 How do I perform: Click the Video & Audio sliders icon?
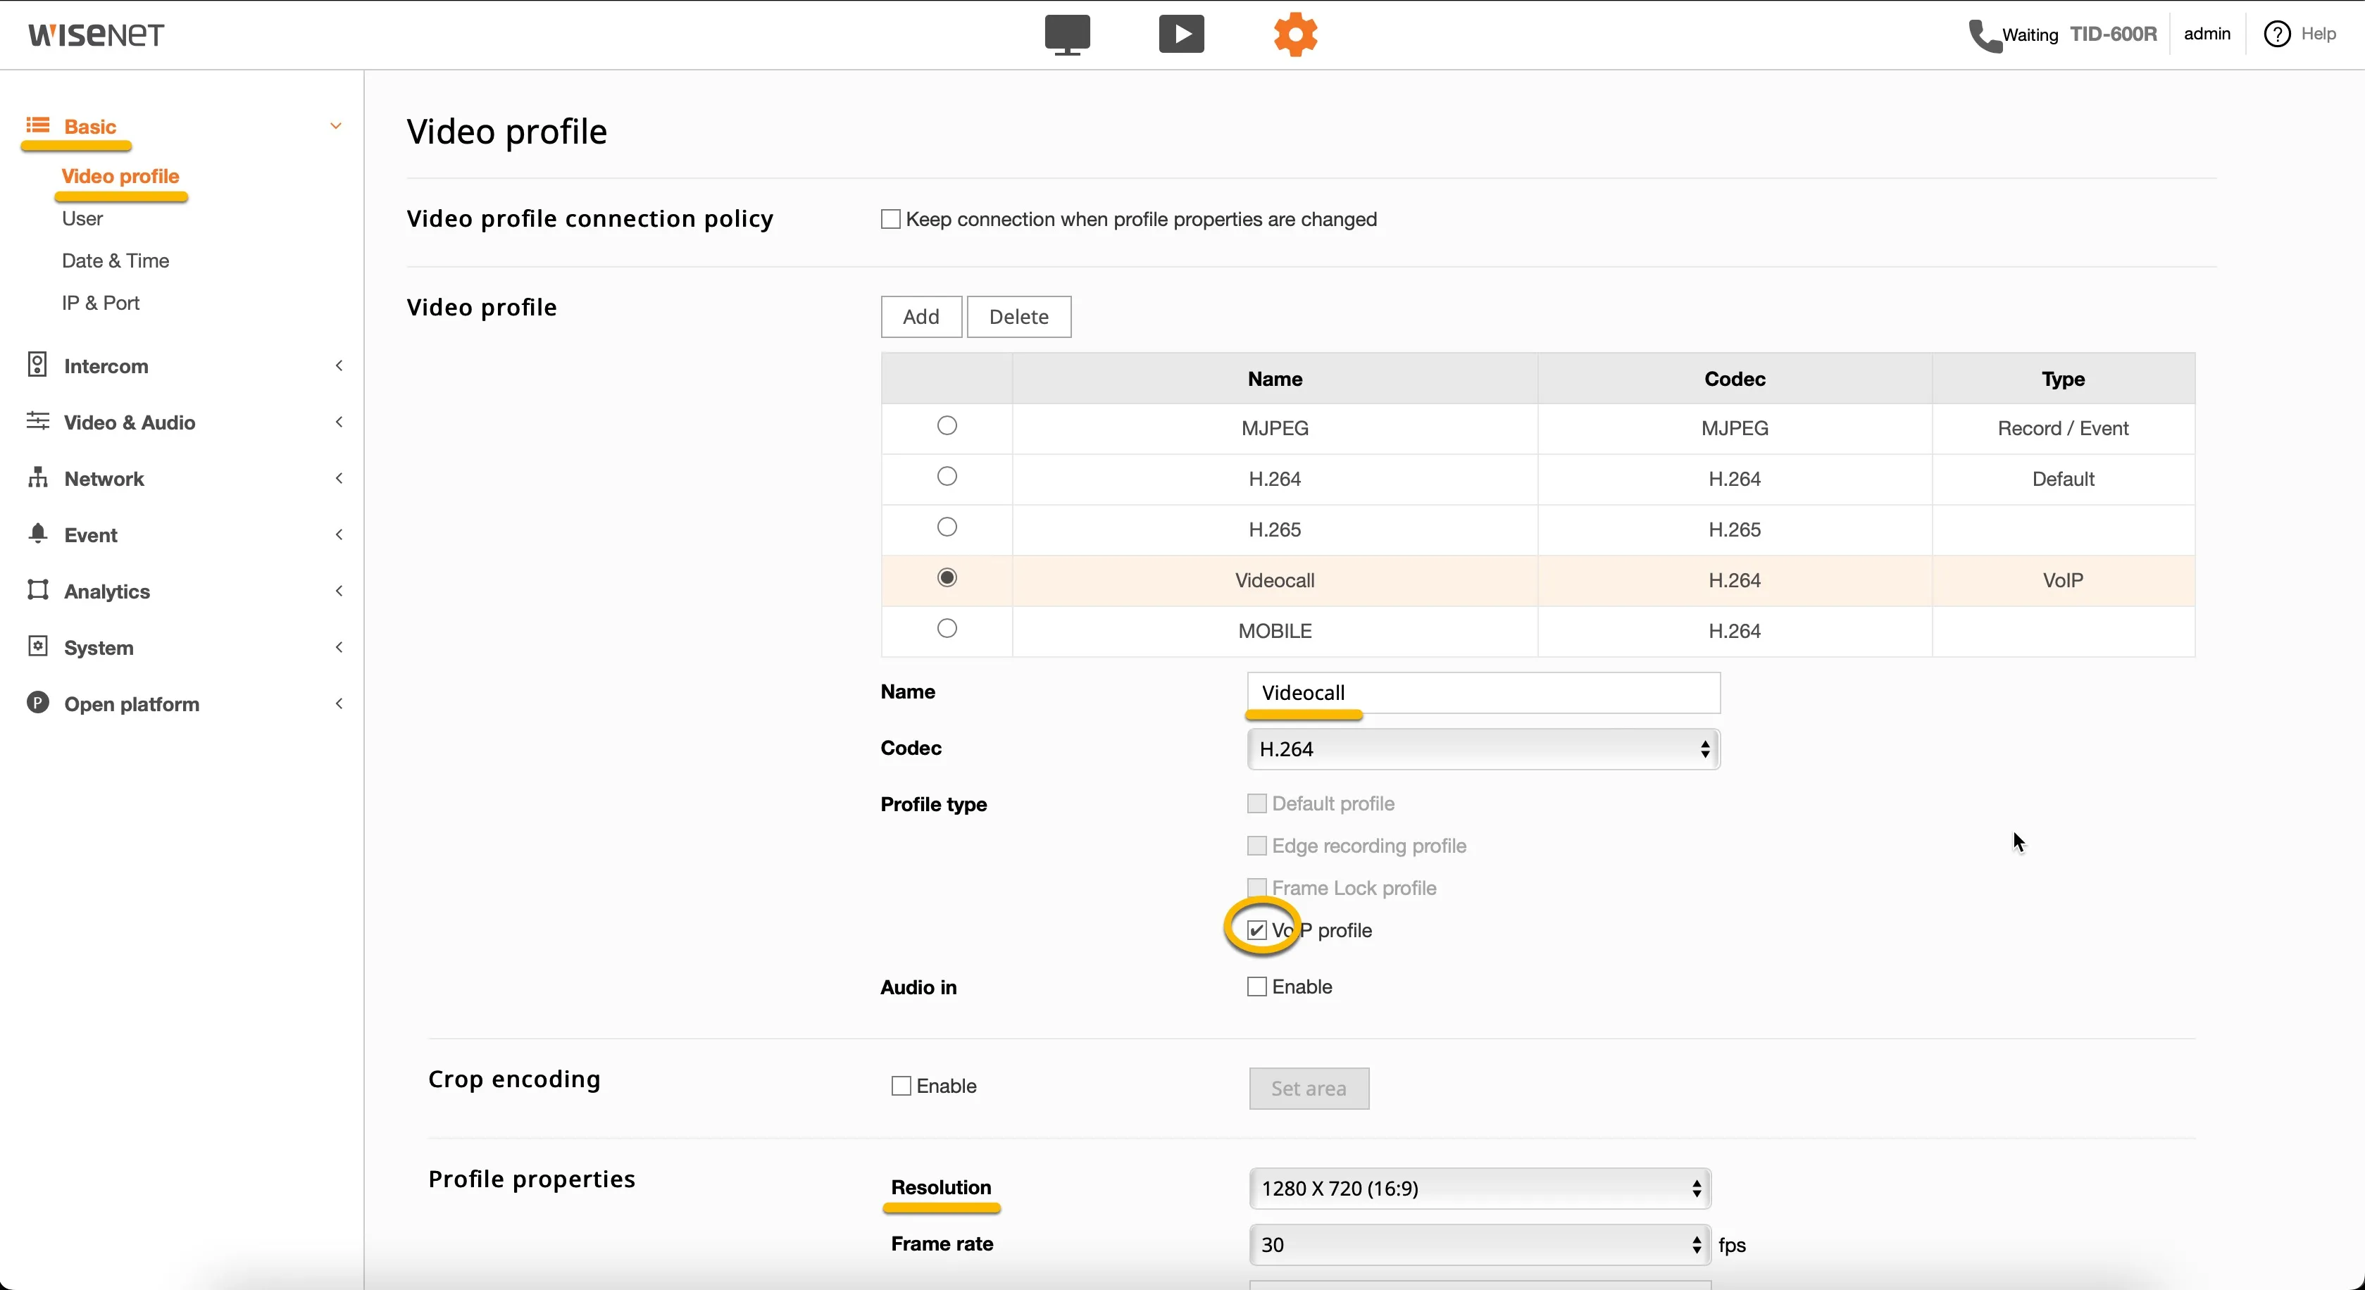pyautogui.click(x=37, y=421)
